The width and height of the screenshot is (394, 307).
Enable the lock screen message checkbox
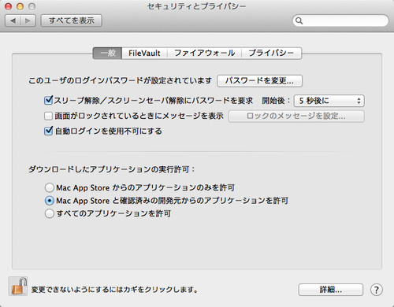pos(48,116)
